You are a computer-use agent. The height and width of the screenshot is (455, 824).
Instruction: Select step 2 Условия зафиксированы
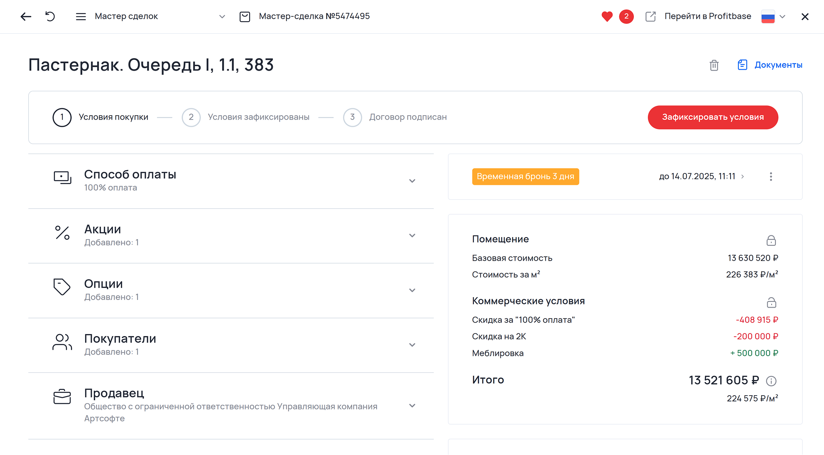click(x=246, y=117)
